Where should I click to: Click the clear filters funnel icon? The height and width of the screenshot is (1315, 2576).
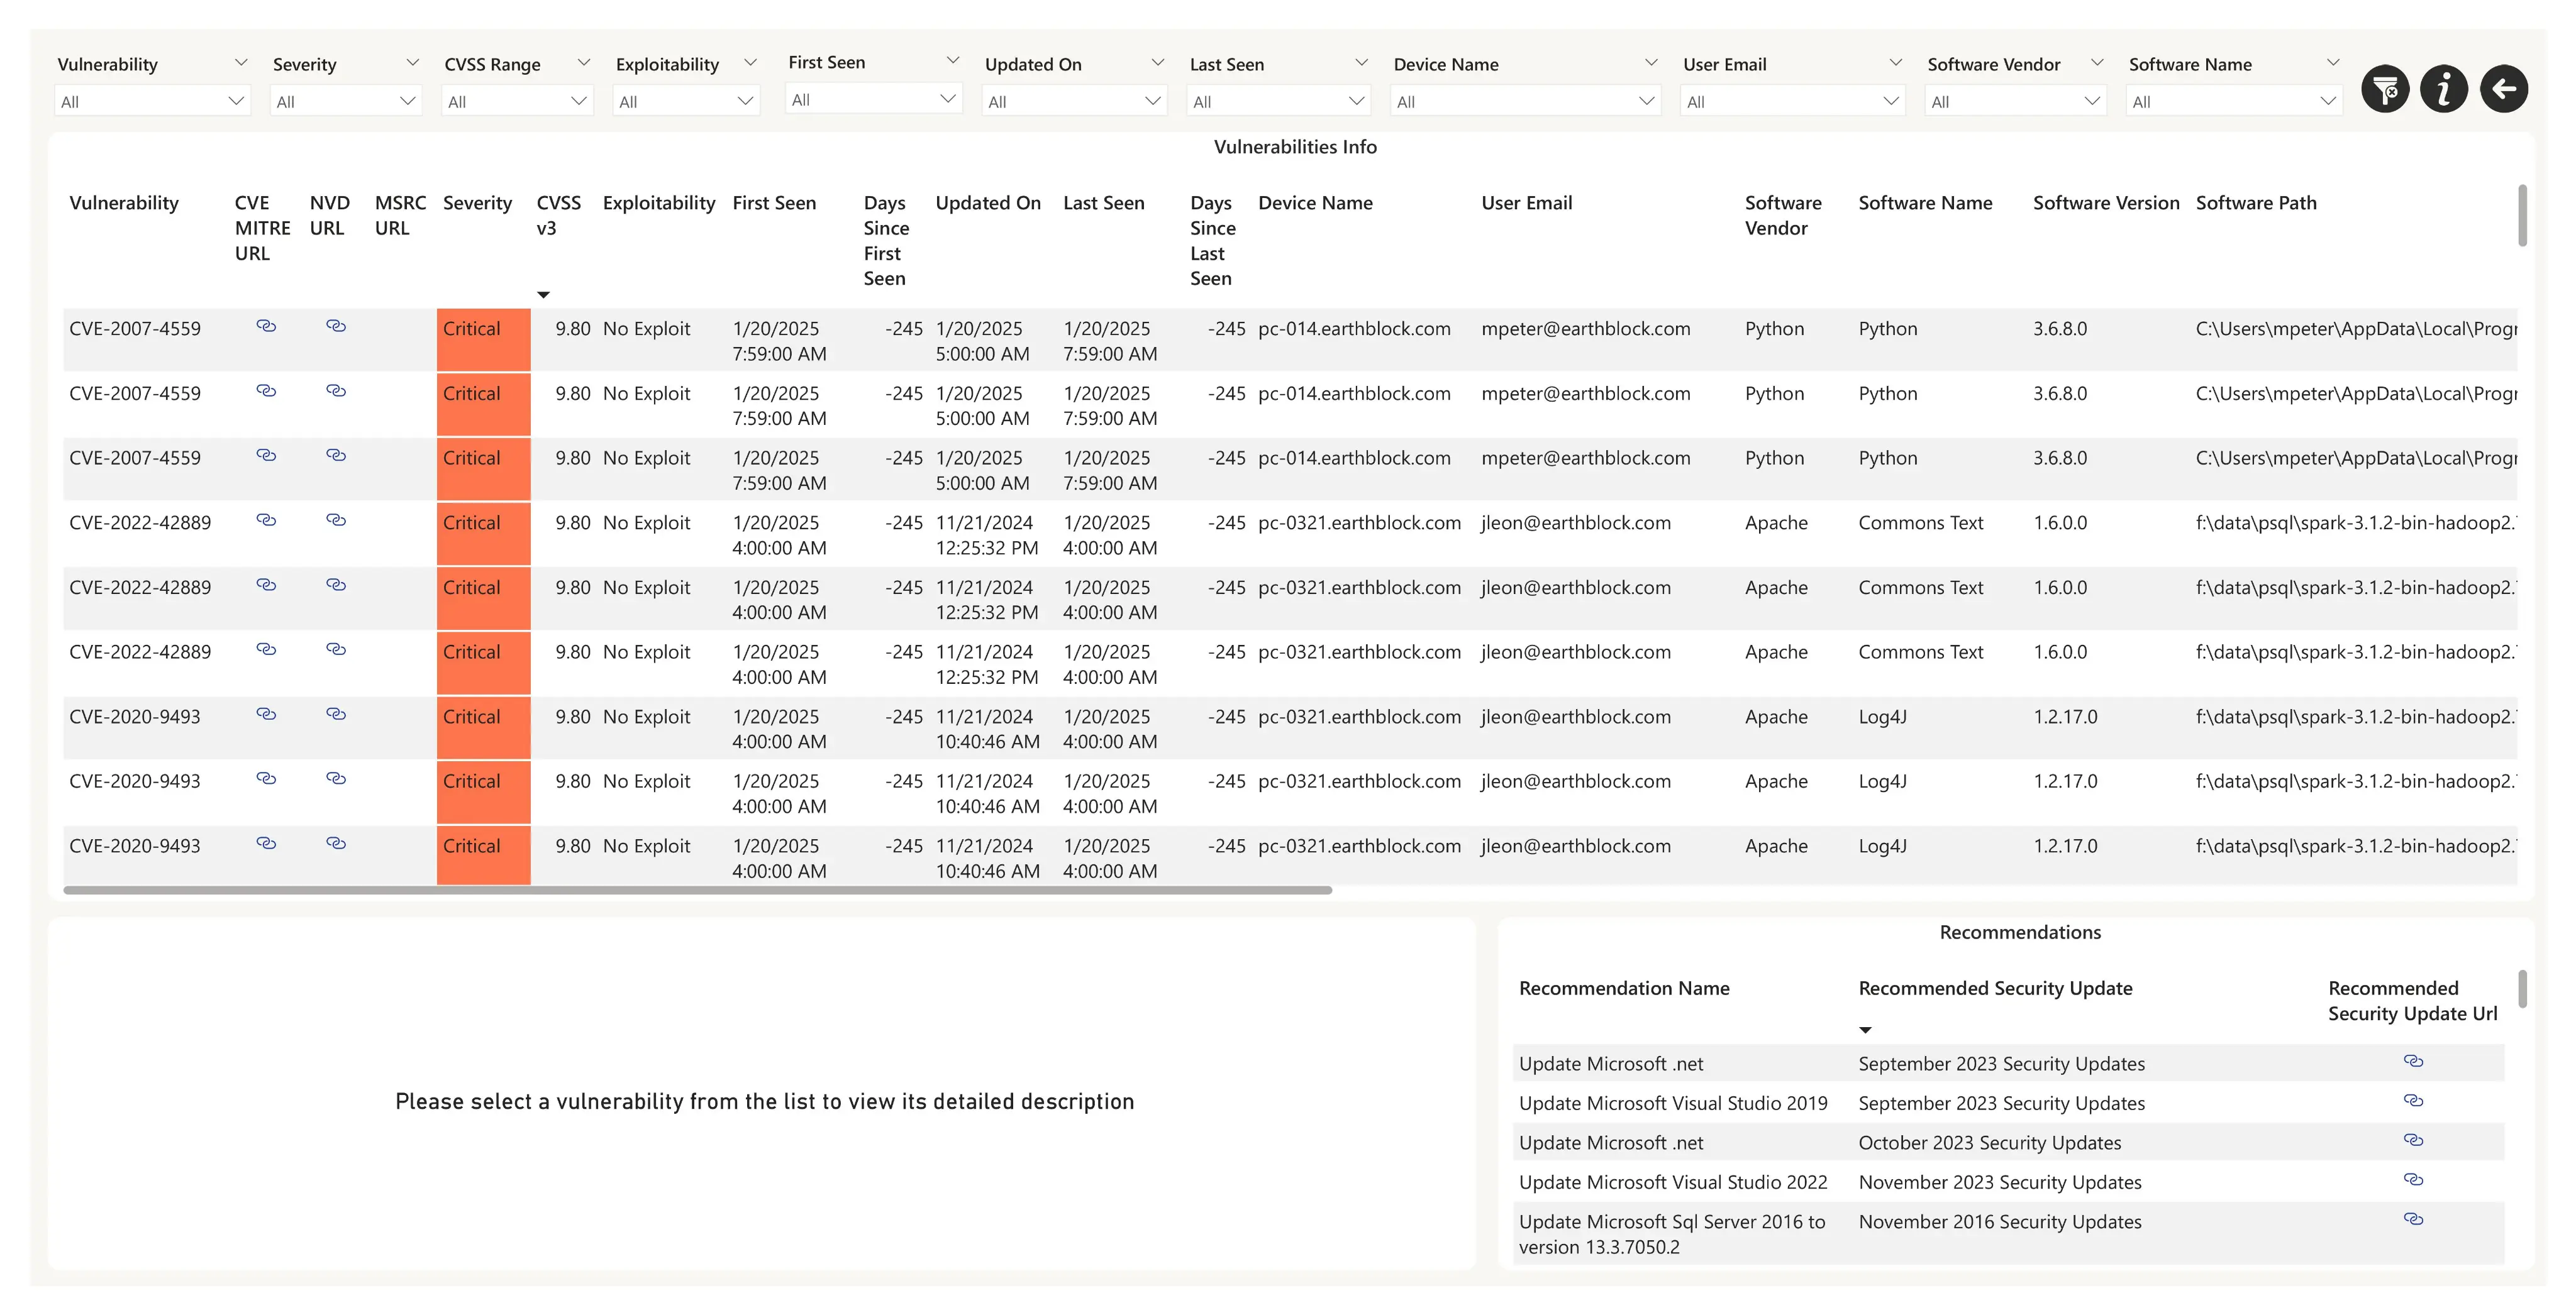tap(2385, 90)
